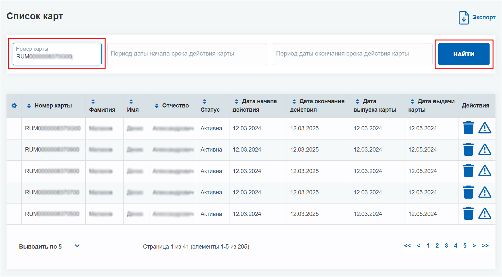The width and height of the screenshot is (502, 277).
Task: Go to page 3 in pagination
Action: pos(446,246)
